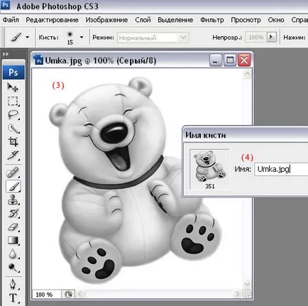This screenshot has width=308, height=306.
Task: Open the Режим blending mode dropdown
Action: click(x=153, y=38)
